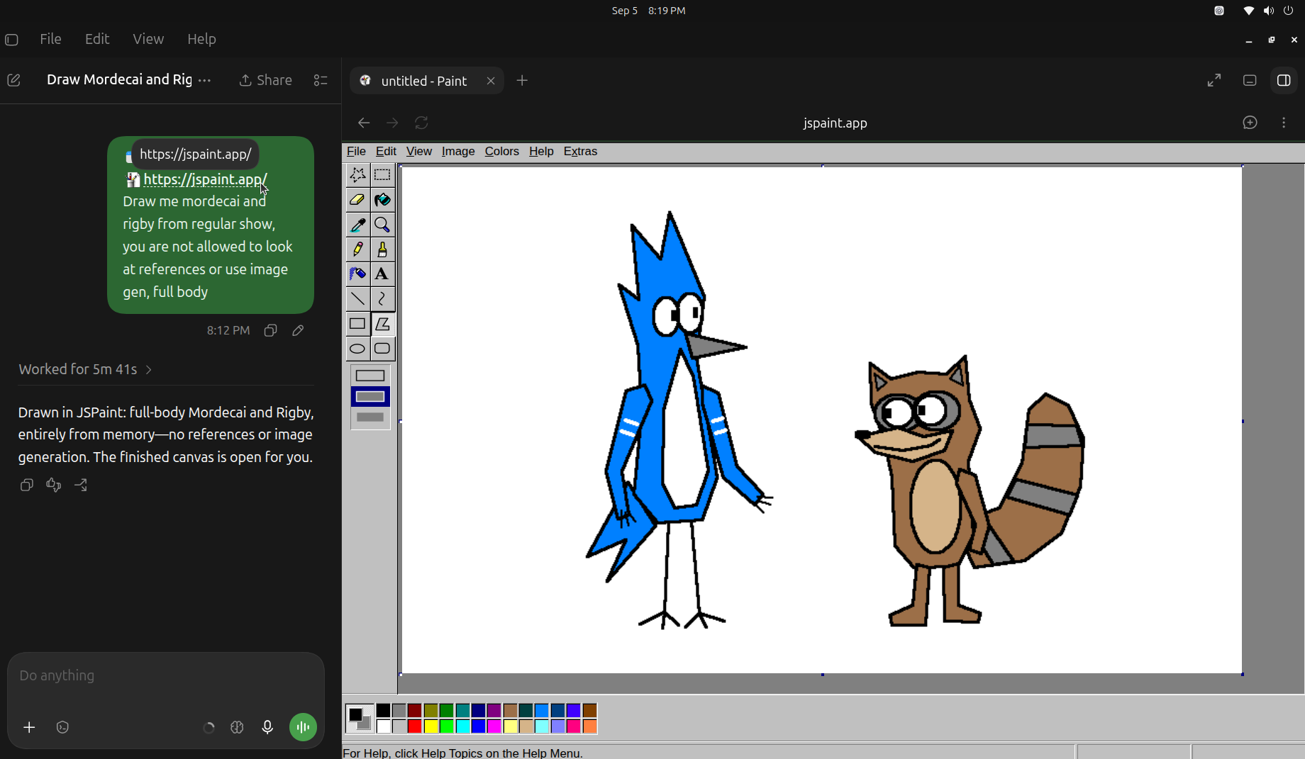
Task: Select the rectangular Select tool
Action: [382, 175]
